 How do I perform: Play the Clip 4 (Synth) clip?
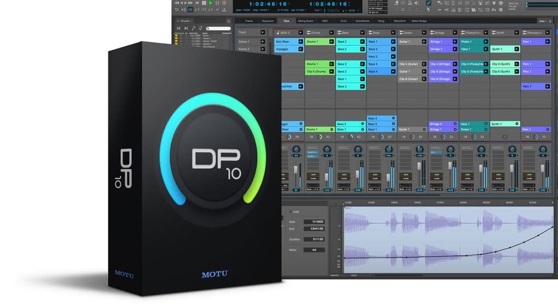[x=516, y=64]
